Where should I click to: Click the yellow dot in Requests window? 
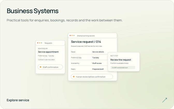pos(40,43)
